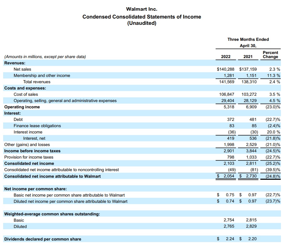Select the (23.7)% percent change

coord(273,201)
